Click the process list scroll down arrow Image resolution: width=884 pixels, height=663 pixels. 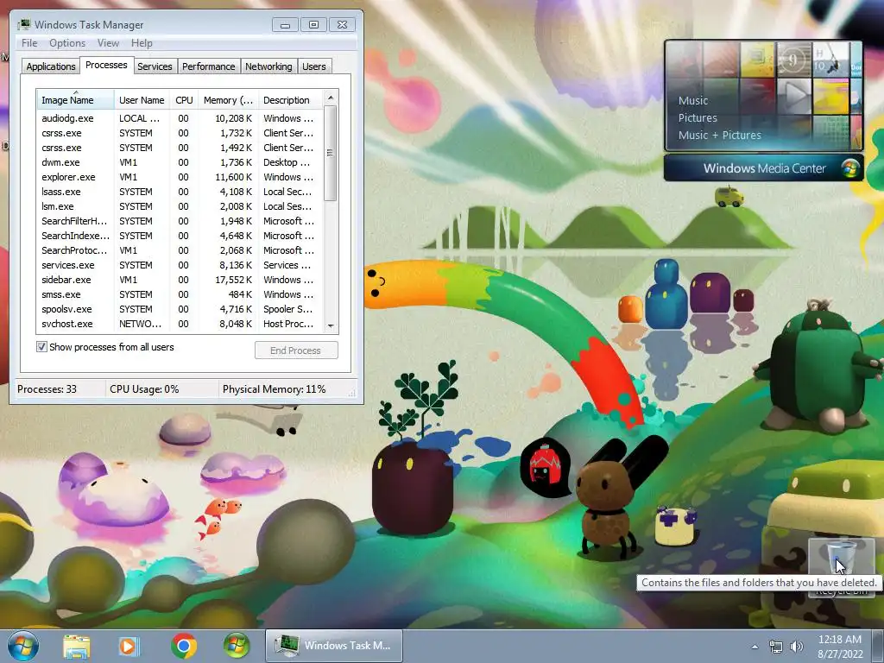(331, 325)
